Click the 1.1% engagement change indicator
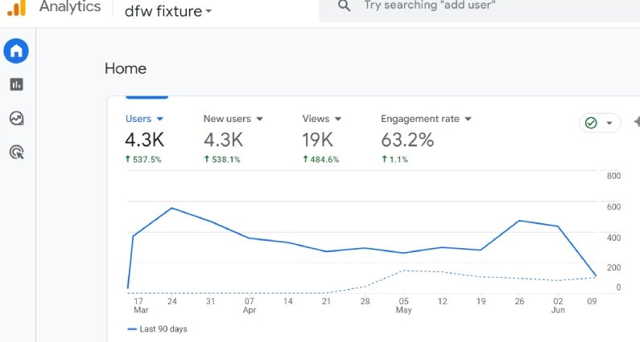The image size is (640, 342). click(x=394, y=159)
